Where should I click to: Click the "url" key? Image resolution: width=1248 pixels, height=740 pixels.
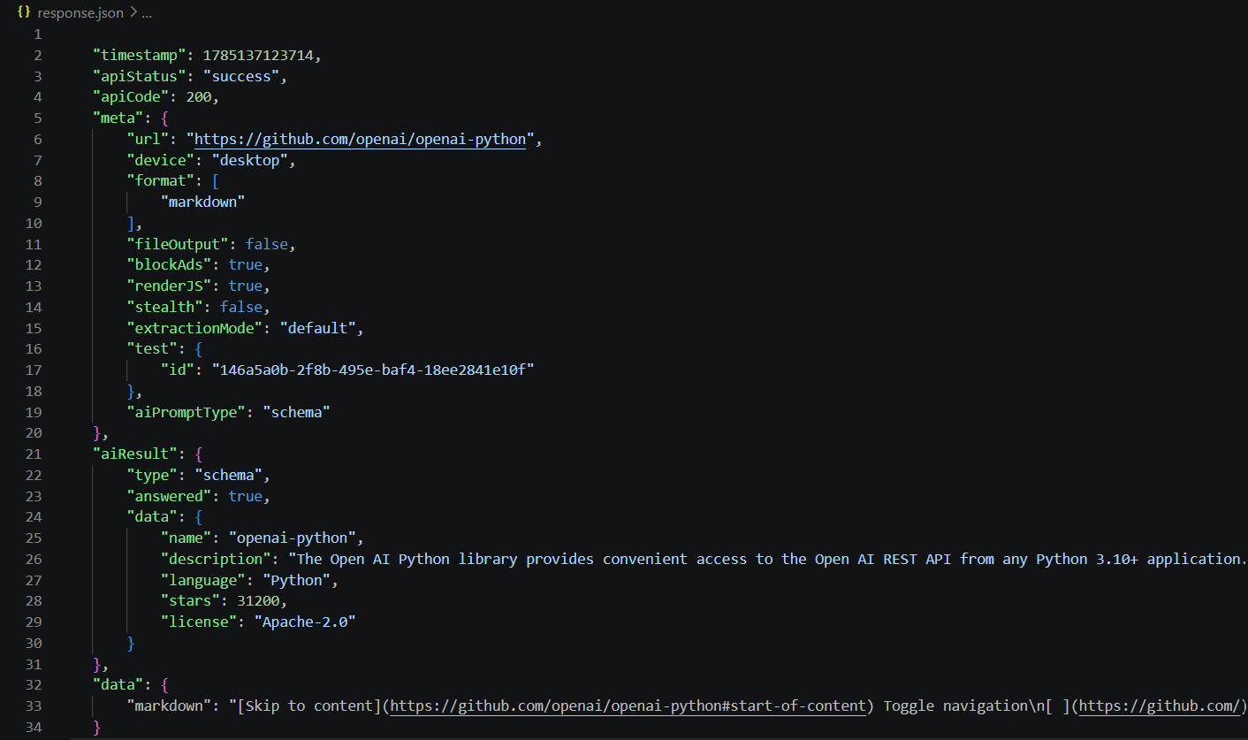[x=148, y=139]
